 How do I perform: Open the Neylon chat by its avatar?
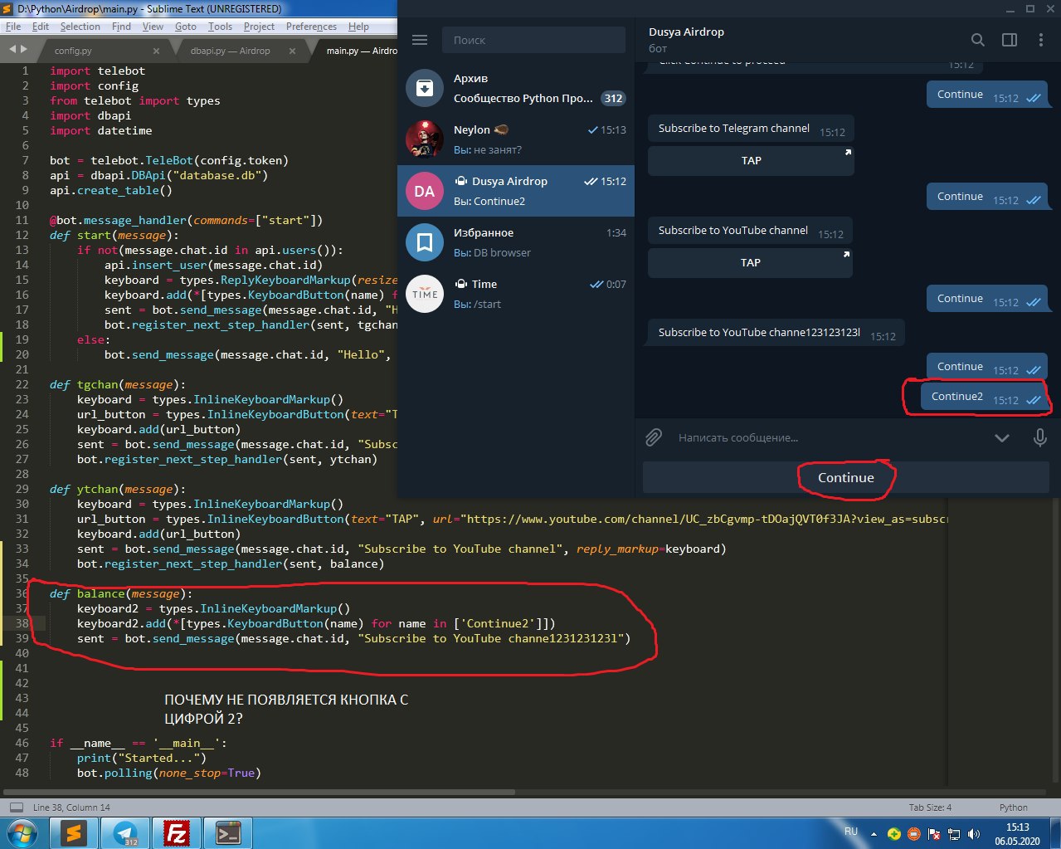pos(424,139)
